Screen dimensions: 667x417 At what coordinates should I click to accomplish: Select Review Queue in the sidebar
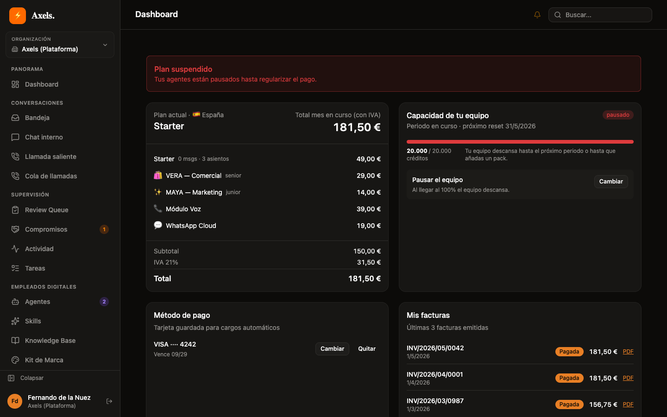tap(60, 210)
